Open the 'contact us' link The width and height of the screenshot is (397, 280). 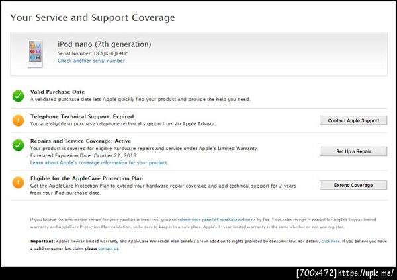point(109,248)
